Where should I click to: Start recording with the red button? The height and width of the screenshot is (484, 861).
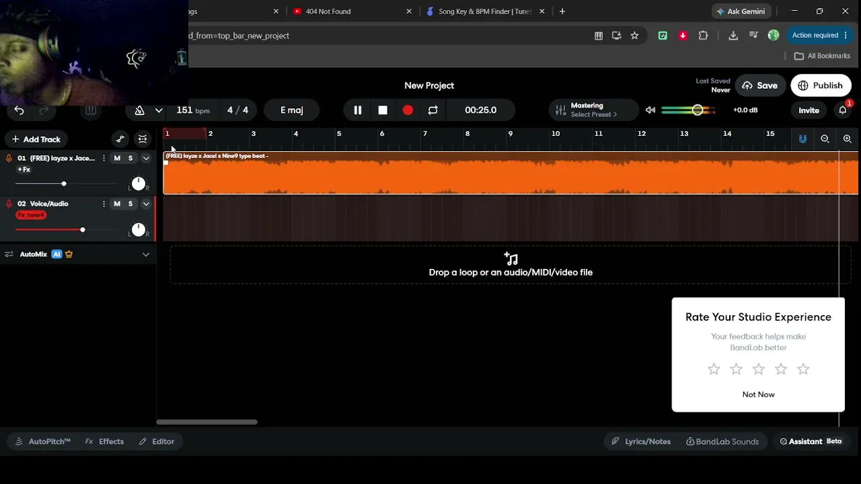tap(408, 110)
